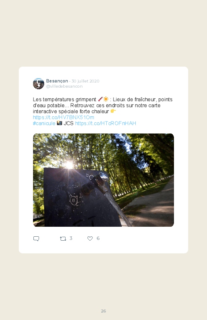Click the sun emoji in tweet

tap(106, 99)
